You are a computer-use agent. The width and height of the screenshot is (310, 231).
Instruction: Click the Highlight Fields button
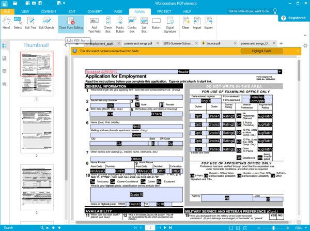(x=261, y=51)
